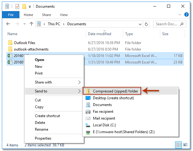Select Mail recipient in Send to submenu

104,118
